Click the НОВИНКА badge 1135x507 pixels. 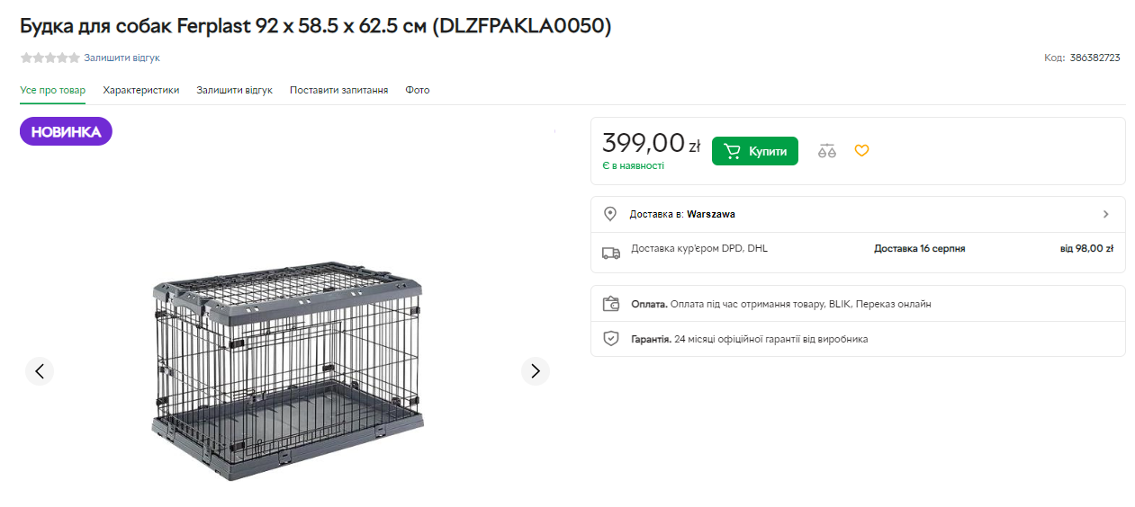66,131
